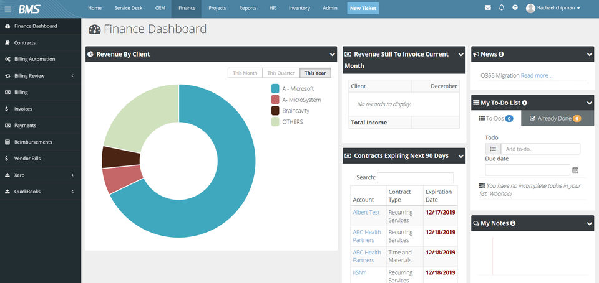Viewport: 599px width, 283px height.
Task: Toggle OTHERS legend entry
Action: point(287,122)
